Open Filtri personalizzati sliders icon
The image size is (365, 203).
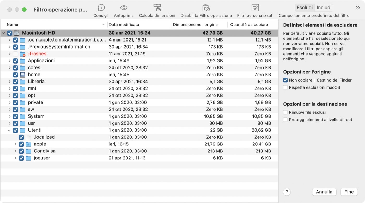[255, 8]
